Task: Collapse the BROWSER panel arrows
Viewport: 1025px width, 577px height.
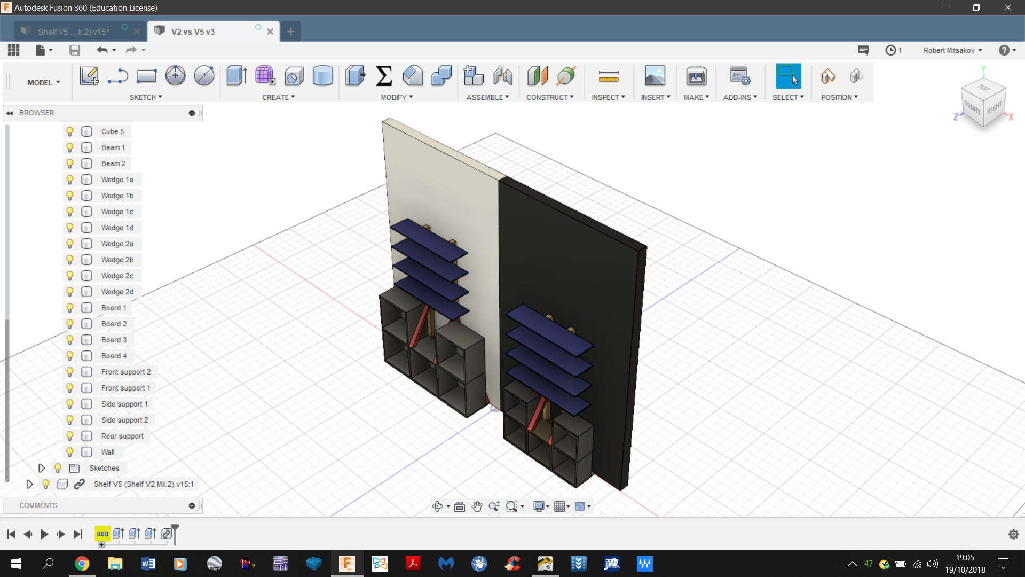Action: pyautogui.click(x=10, y=113)
